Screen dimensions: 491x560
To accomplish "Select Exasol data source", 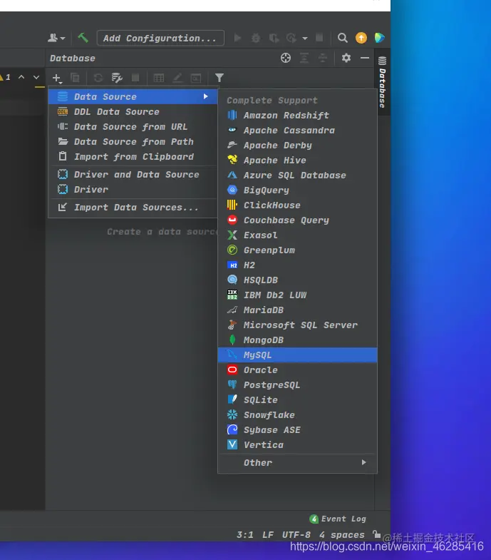I will [x=297, y=235].
